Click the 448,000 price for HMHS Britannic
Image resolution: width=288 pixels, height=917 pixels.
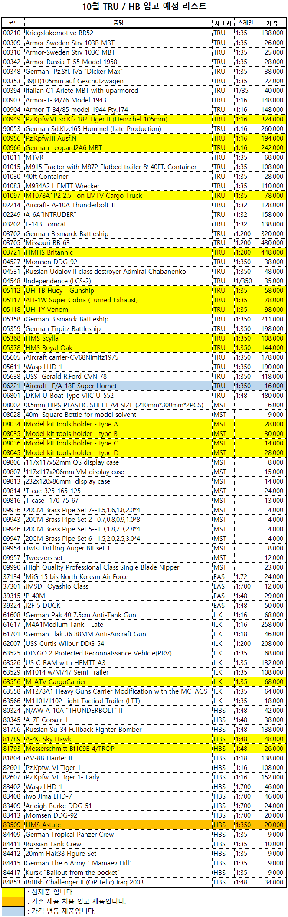click(x=272, y=252)
